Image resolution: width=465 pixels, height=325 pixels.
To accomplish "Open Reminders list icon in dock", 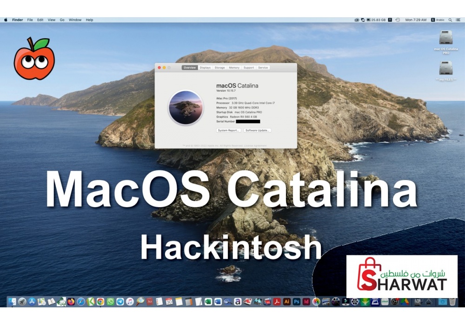I will pyautogui.click(x=159, y=302).
